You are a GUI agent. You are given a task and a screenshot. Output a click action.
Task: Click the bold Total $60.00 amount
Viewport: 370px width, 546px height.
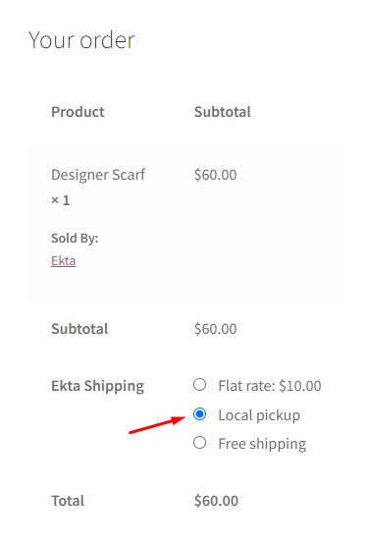pos(216,501)
